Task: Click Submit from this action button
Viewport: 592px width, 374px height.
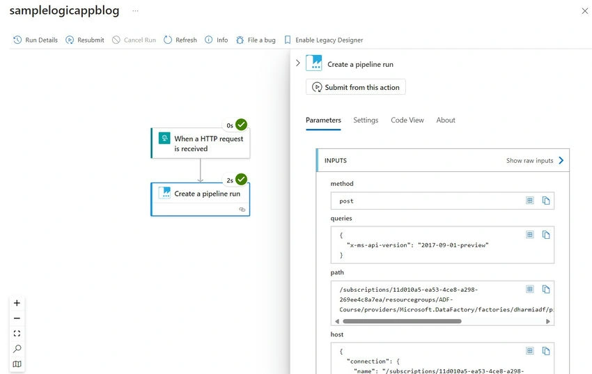Action: click(356, 87)
